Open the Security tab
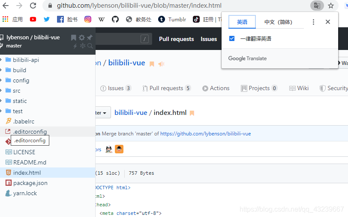Screen dimensions: 348x217 pos(333,88)
